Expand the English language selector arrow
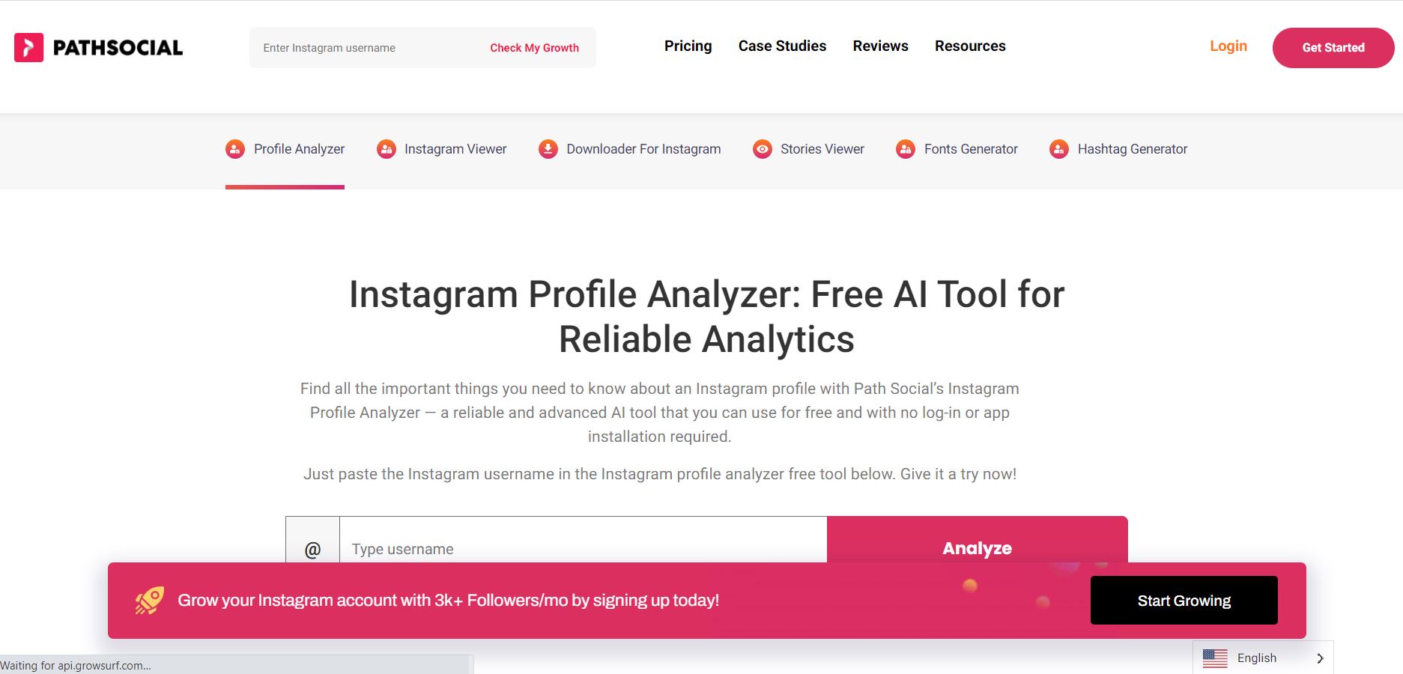Viewport: 1403px width, 674px height. click(x=1320, y=658)
